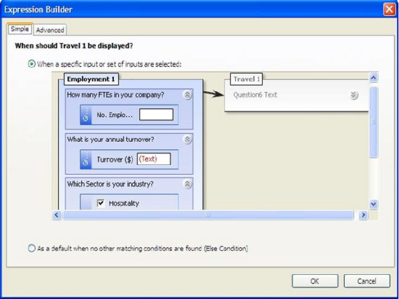Click the vertical scrollbar thumb
The width and height of the screenshot is (399, 299).
[x=373, y=122]
